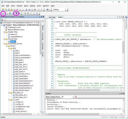128x119 pixels.
Task: Click the New Project toolbar icon
Action: (3, 9)
